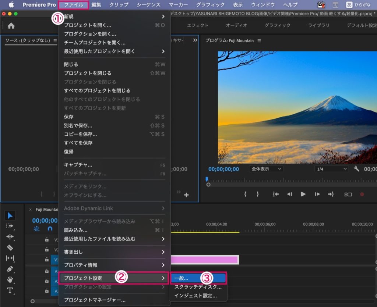The height and width of the screenshot is (307, 377).
Task: Expand hidden panel tabs double-chevron
Action: click(195, 40)
